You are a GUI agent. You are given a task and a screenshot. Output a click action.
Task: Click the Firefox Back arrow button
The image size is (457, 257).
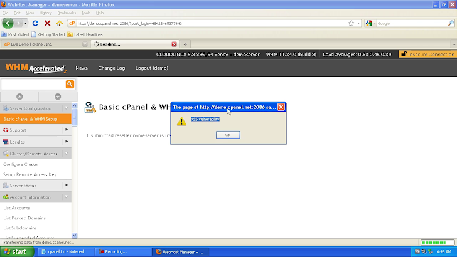(x=8, y=23)
